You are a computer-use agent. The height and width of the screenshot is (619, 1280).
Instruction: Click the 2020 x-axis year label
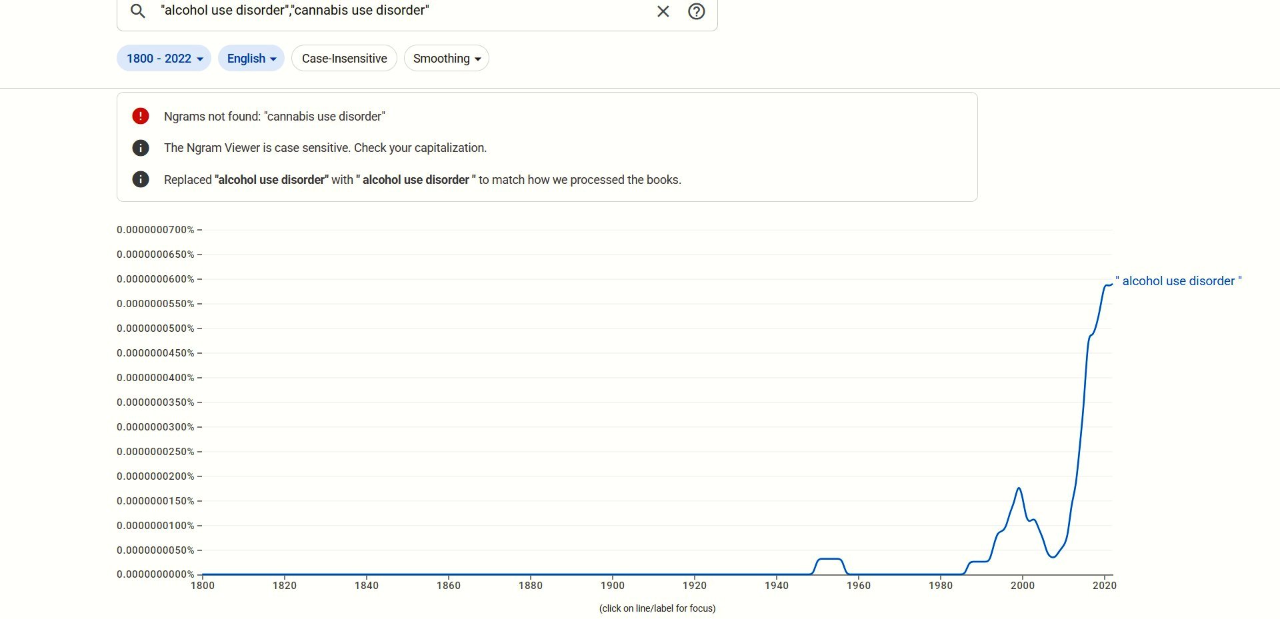coord(1104,586)
